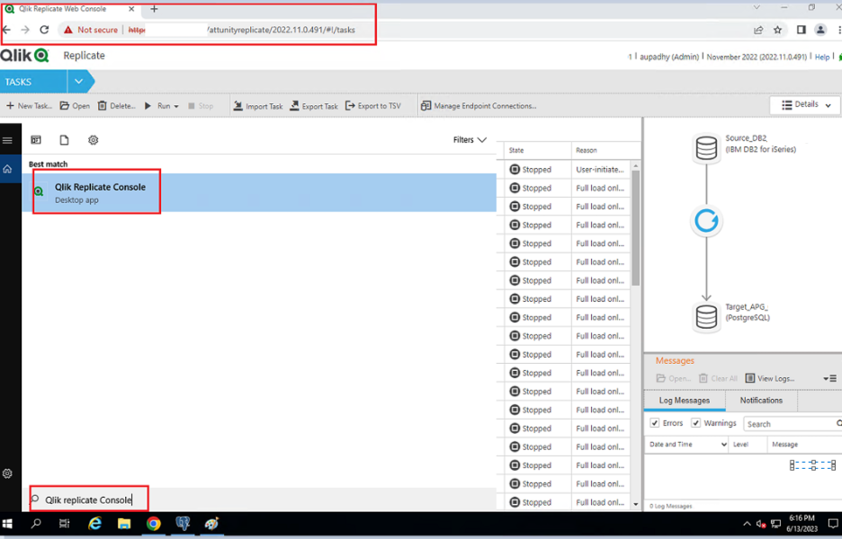Click the task list vertical scrollbar thumb

(x=636, y=228)
